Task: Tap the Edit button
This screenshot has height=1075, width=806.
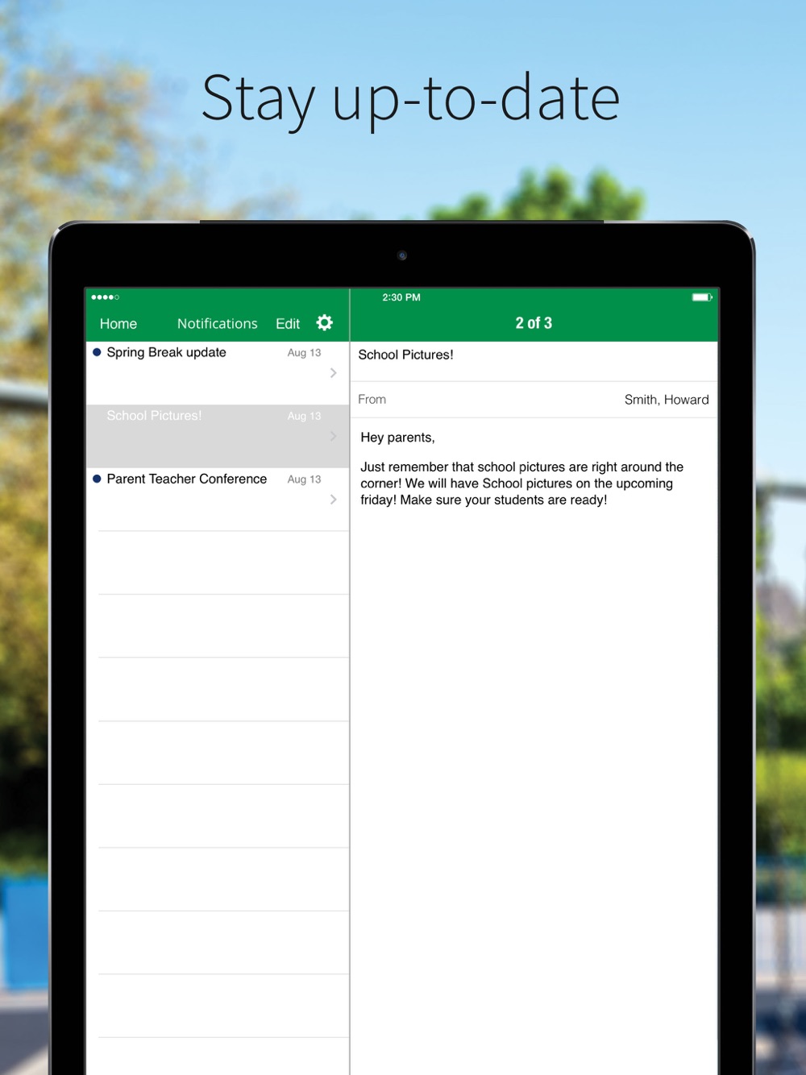Action: pos(288,324)
